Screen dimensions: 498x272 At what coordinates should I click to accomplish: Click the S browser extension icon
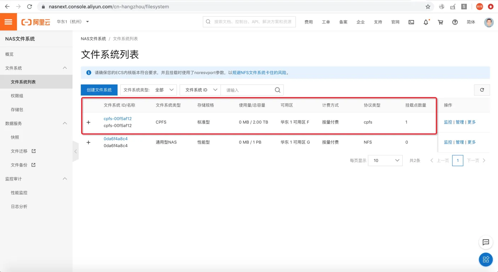464,6
